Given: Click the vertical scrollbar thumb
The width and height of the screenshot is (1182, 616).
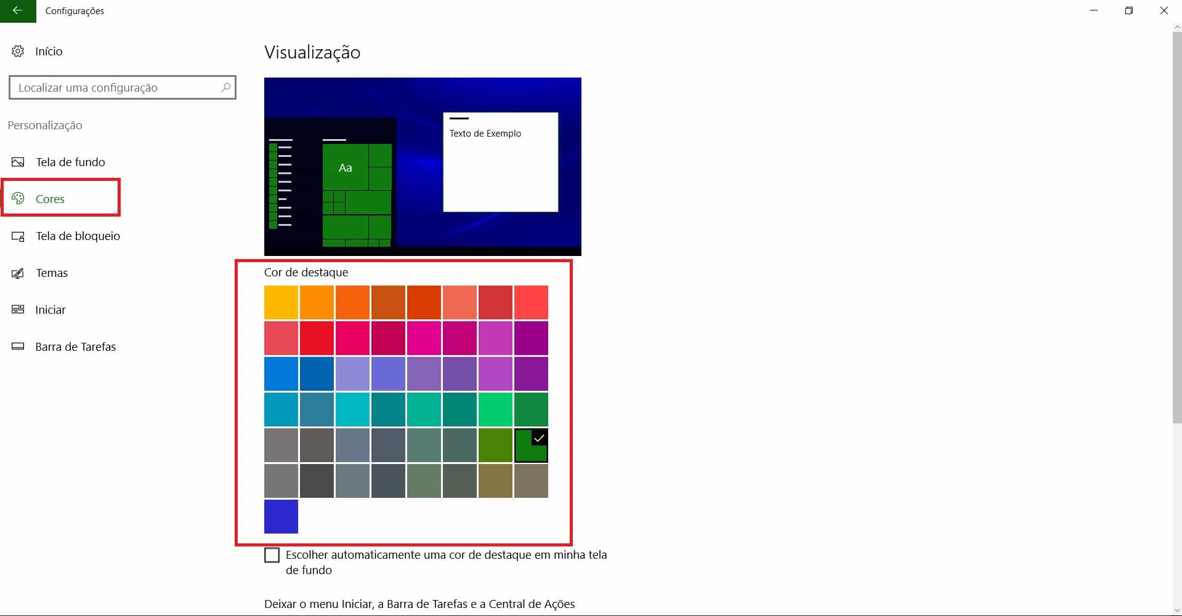Looking at the screenshot, I should click(x=1176, y=227).
